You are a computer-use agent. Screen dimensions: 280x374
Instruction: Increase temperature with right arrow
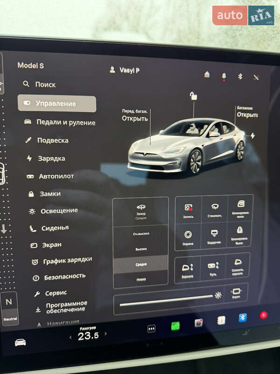tap(106, 334)
